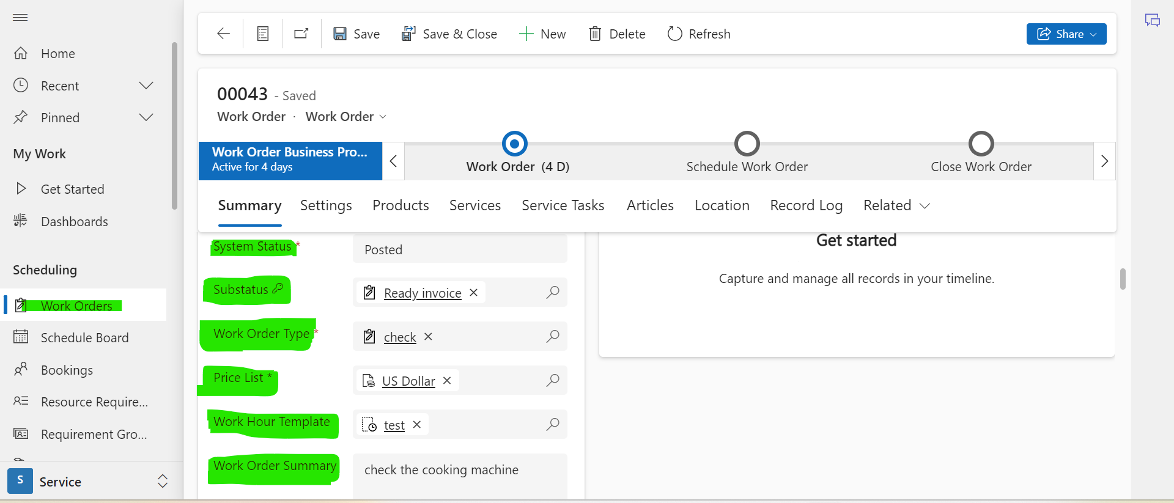
Task: Click the System Status Posted field
Action: click(460, 249)
